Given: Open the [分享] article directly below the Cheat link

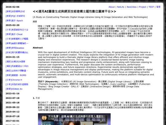Looking at the screenshot, I should pos(17,39).
